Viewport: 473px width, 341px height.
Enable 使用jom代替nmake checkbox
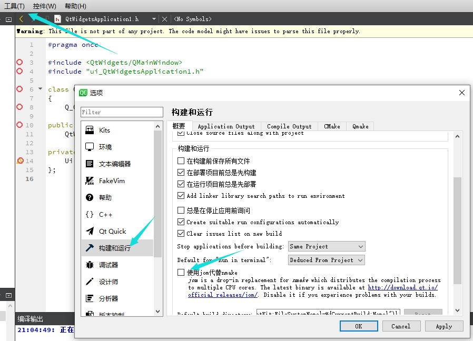[x=181, y=272]
